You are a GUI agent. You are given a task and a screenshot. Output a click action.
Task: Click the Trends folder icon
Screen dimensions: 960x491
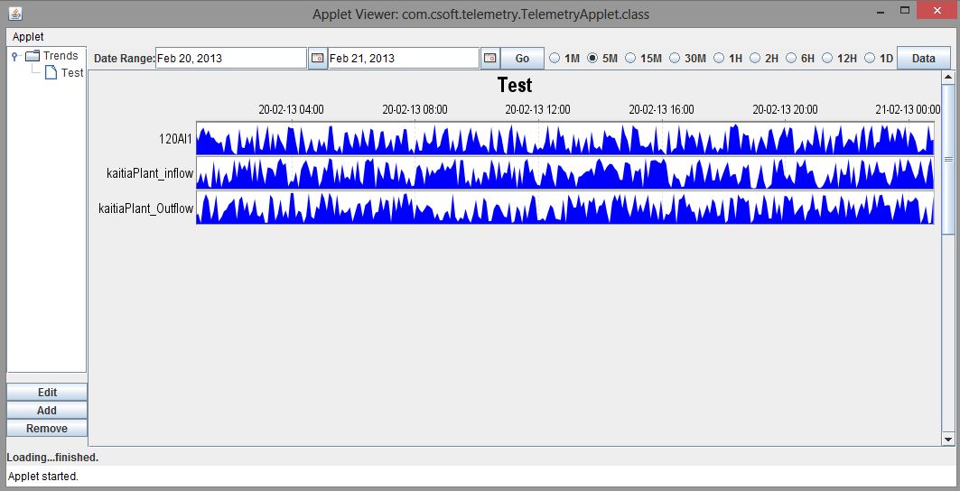pos(33,56)
